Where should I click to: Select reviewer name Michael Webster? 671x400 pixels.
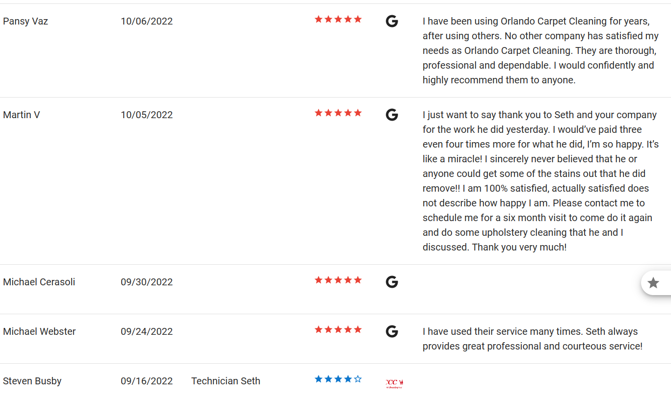point(39,331)
